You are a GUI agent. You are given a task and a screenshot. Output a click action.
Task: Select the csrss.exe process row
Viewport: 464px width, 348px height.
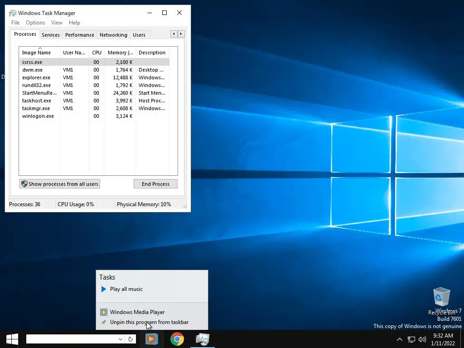(94, 62)
